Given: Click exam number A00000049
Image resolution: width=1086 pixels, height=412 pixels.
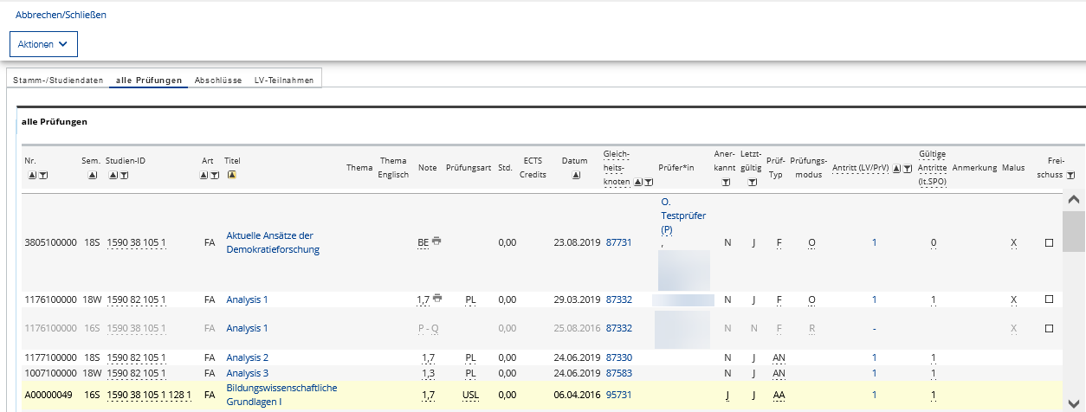Looking at the screenshot, I should pos(48,395).
